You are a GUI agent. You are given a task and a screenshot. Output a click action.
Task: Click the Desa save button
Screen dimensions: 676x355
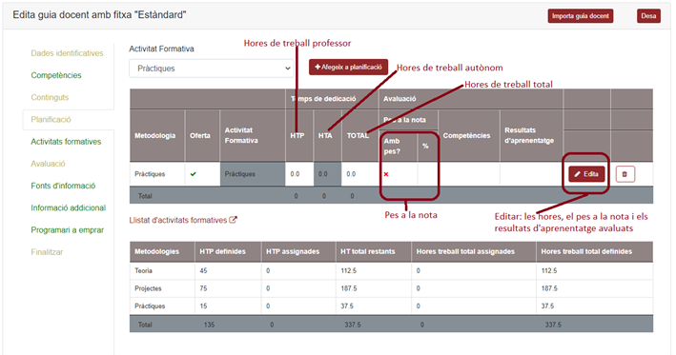(x=648, y=16)
